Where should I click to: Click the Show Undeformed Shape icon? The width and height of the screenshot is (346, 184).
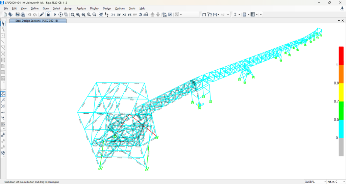204,15
